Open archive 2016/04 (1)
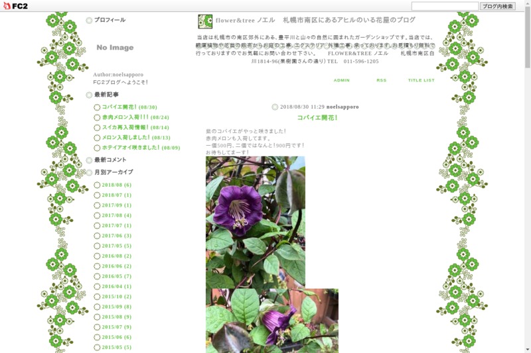Screen dimensions: 531x353 [117, 286]
